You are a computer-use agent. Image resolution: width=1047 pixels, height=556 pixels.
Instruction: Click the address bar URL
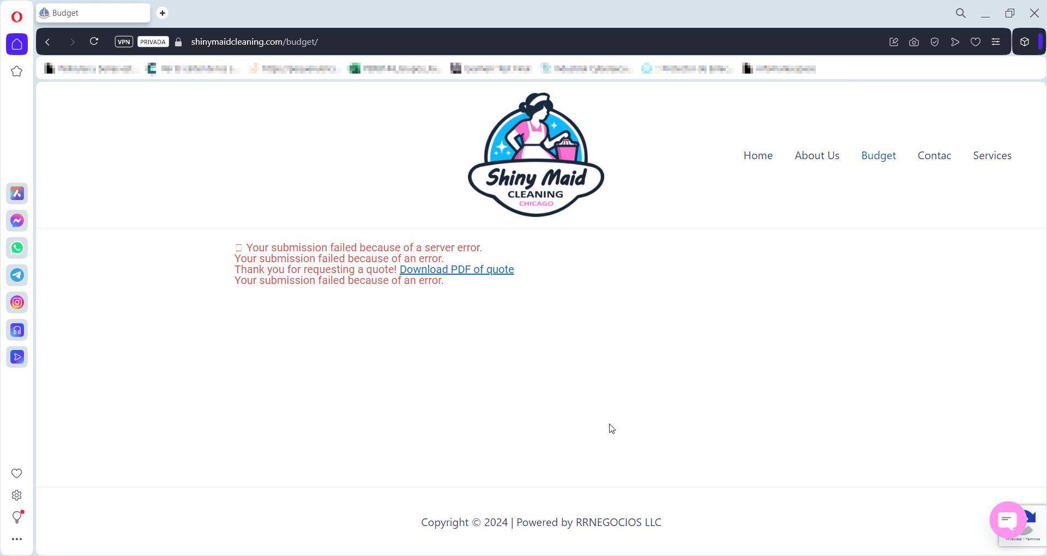(254, 42)
